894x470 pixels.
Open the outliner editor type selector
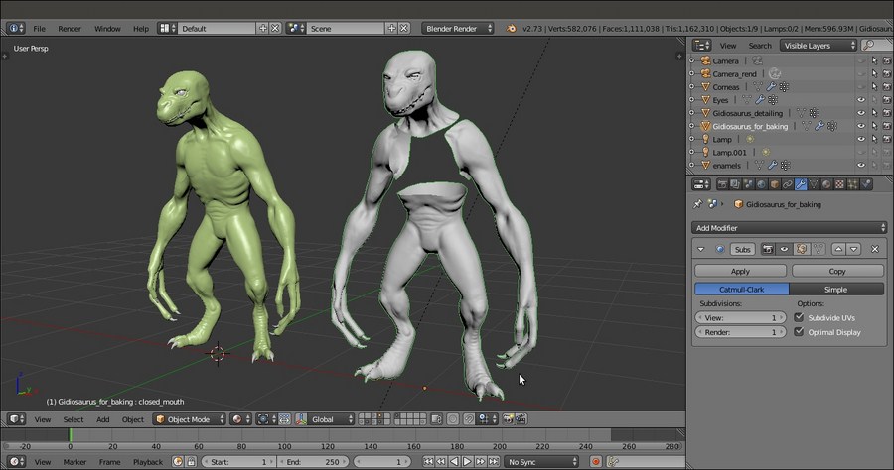[701, 45]
